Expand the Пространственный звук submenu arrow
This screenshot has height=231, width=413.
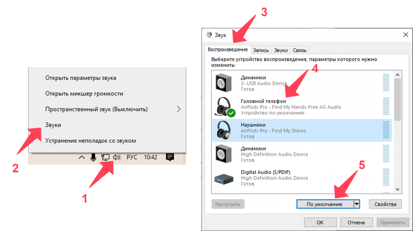179,109
